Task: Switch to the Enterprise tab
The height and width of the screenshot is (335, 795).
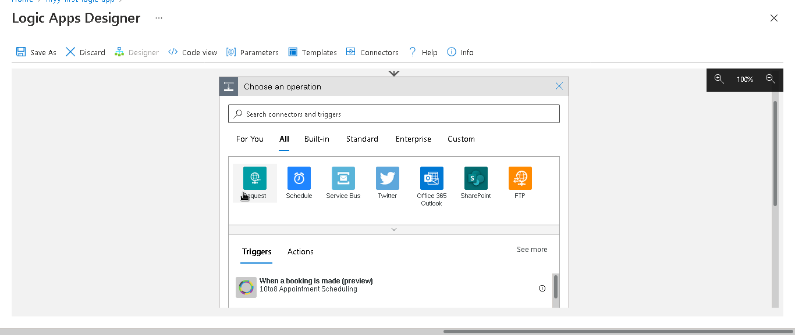Action: coord(413,139)
